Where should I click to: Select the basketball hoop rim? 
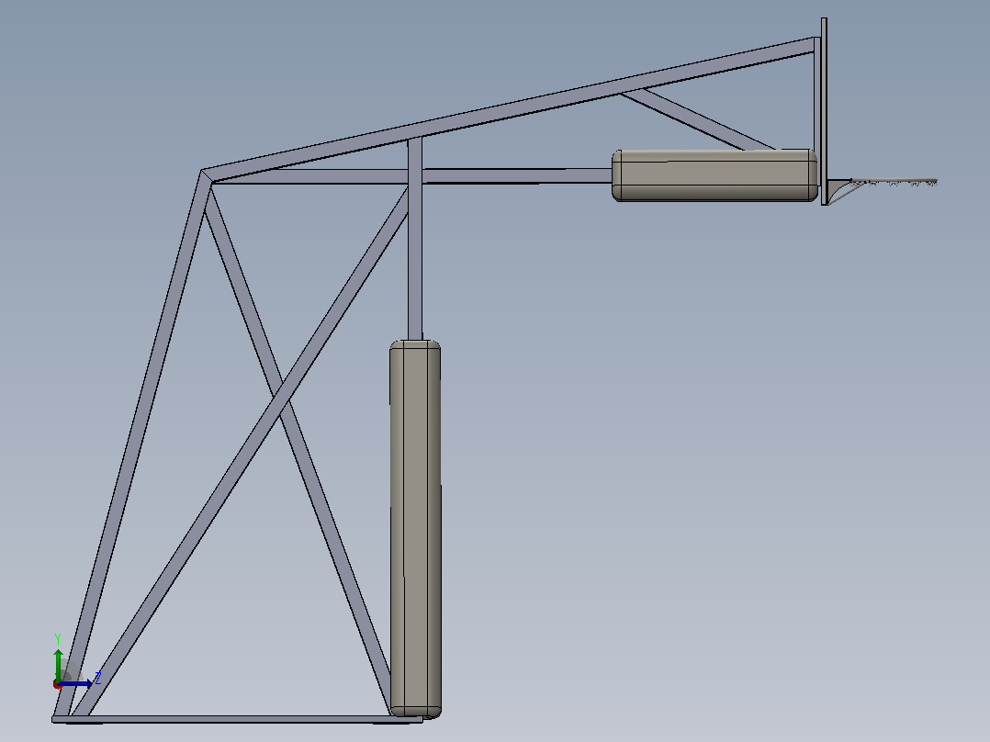tap(894, 183)
